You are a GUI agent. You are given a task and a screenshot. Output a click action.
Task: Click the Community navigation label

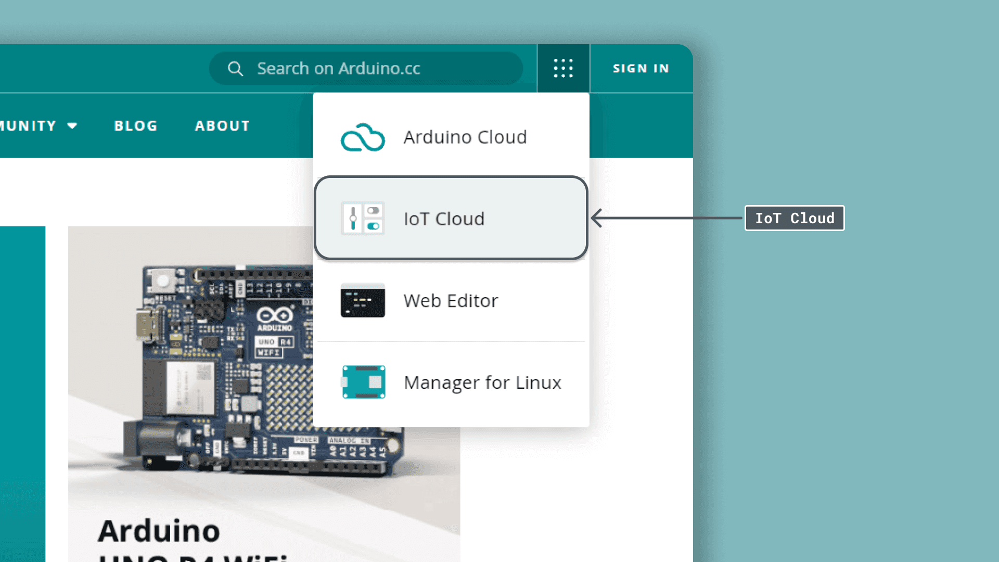pos(27,126)
